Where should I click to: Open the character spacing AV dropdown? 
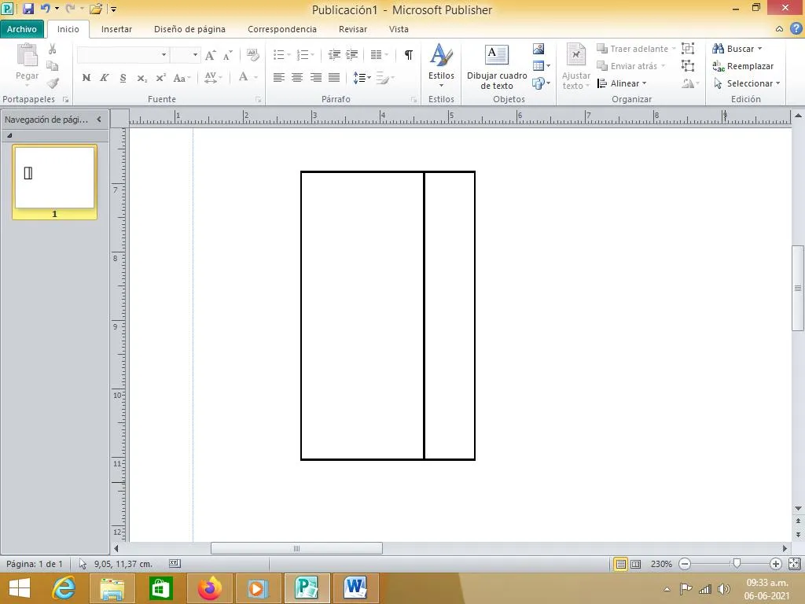[x=213, y=78]
